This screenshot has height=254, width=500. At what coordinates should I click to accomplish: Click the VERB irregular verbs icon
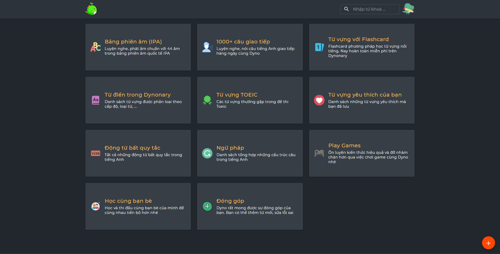[x=96, y=153]
